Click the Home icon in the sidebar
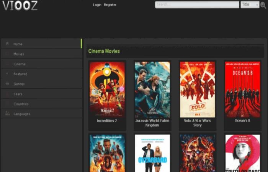The height and width of the screenshot is (172, 268). pyautogui.click(x=7, y=44)
